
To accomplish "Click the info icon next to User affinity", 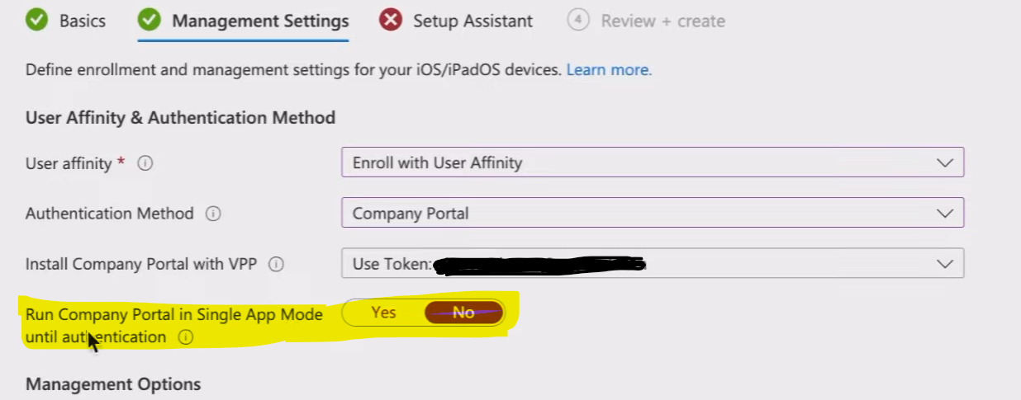I will click(145, 163).
